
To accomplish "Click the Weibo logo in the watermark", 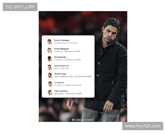I will point(73,120).
